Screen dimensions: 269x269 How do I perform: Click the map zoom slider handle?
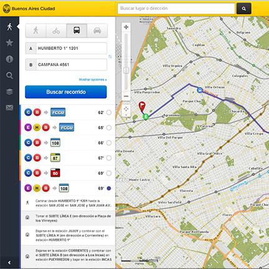126,70
